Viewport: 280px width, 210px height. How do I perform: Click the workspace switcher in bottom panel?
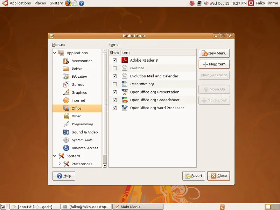pos(272,207)
